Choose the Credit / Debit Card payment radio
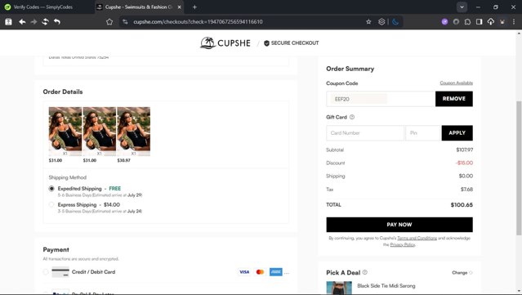 point(46,272)
